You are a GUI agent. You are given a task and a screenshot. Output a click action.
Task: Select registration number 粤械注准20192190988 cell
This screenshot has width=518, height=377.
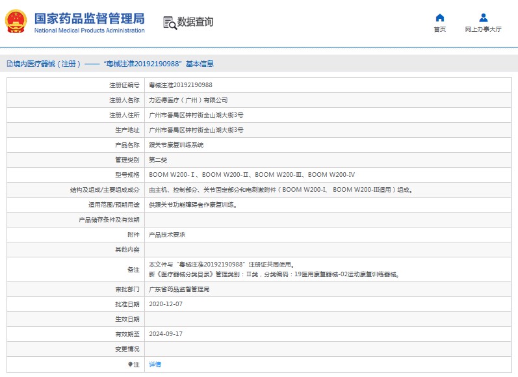[181, 85]
